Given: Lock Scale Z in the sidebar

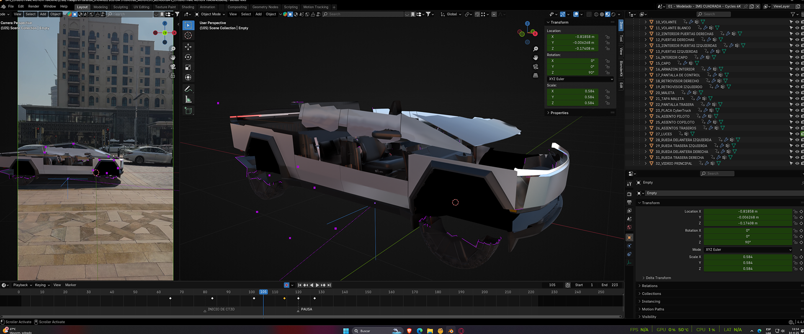Looking at the screenshot, I should (607, 103).
